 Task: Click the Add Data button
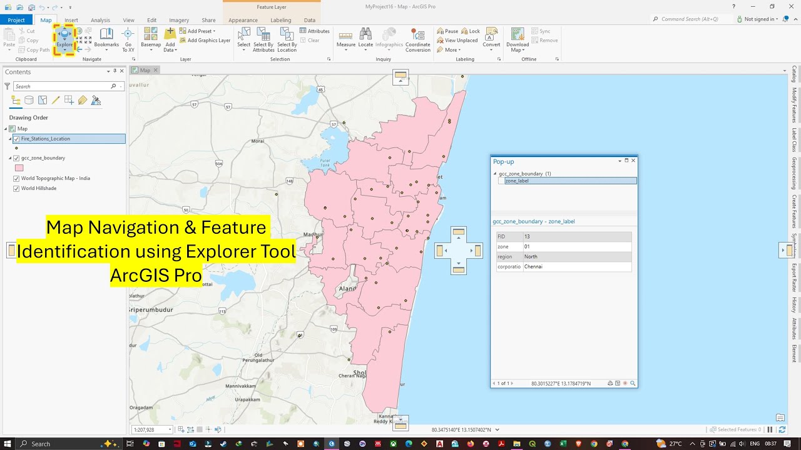tap(170, 39)
